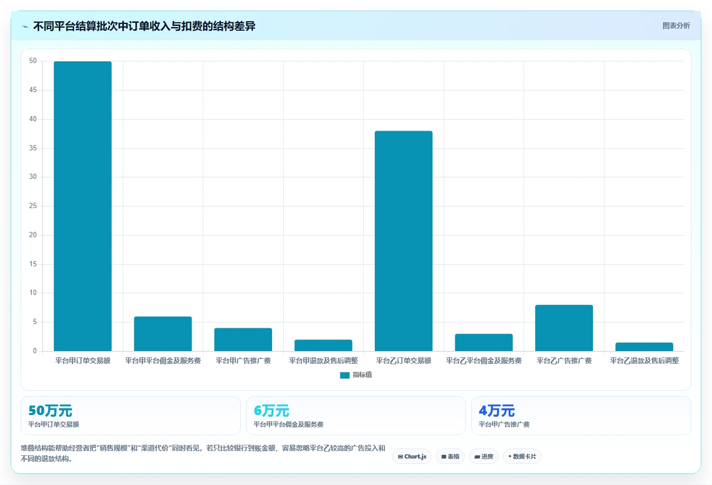Open the 6万元 平台甲平台佣金及服务费 card
712x485 pixels.
(x=356, y=416)
